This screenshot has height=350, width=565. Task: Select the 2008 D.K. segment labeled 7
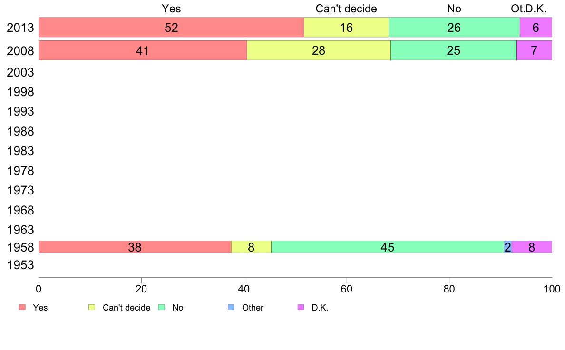(x=535, y=50)
